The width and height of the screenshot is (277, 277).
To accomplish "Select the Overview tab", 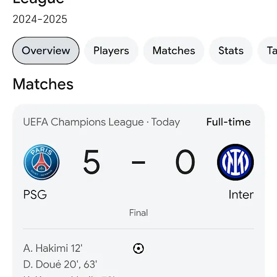I will coord(46,50).
